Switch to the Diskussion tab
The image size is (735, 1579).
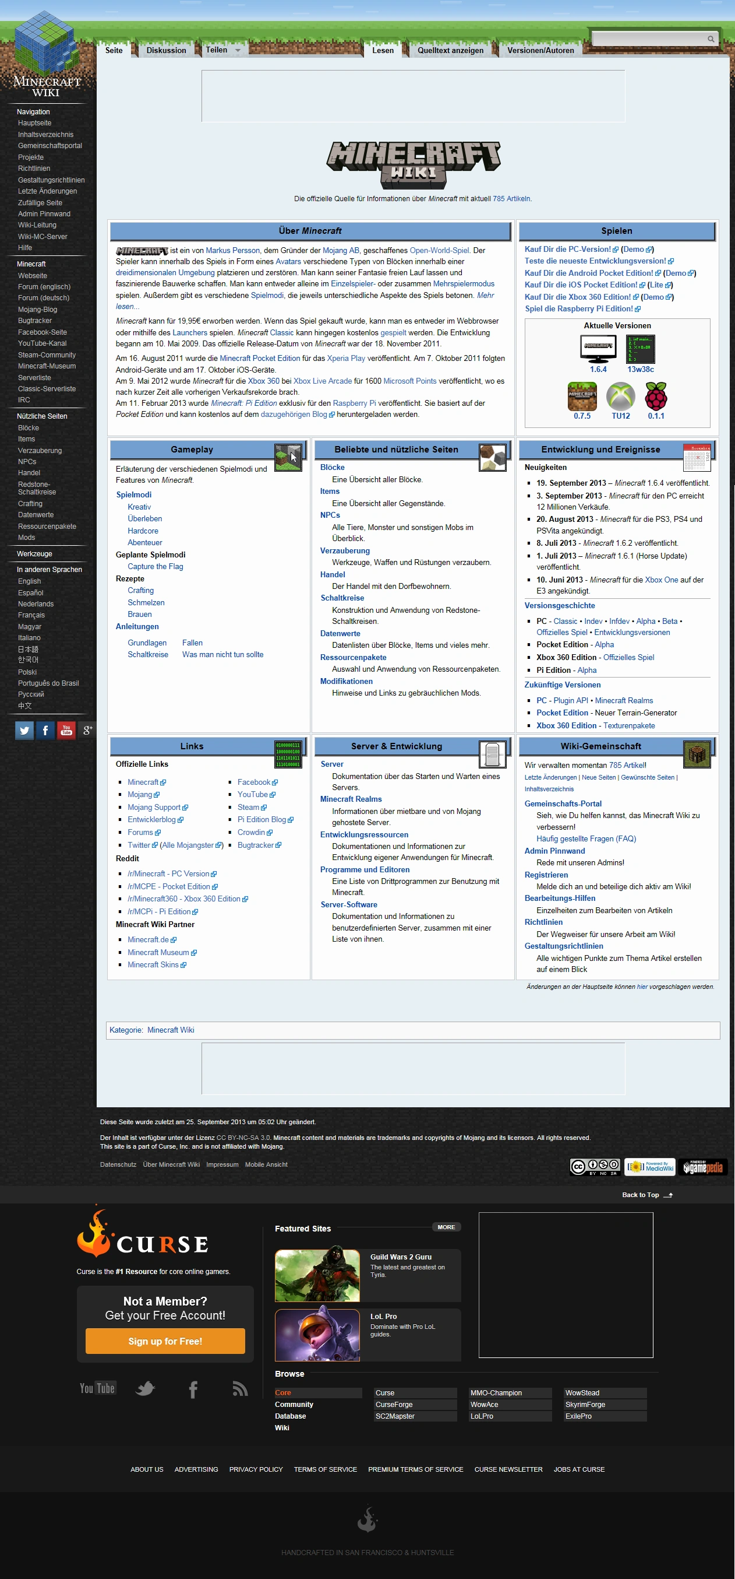tap(166, 50)
